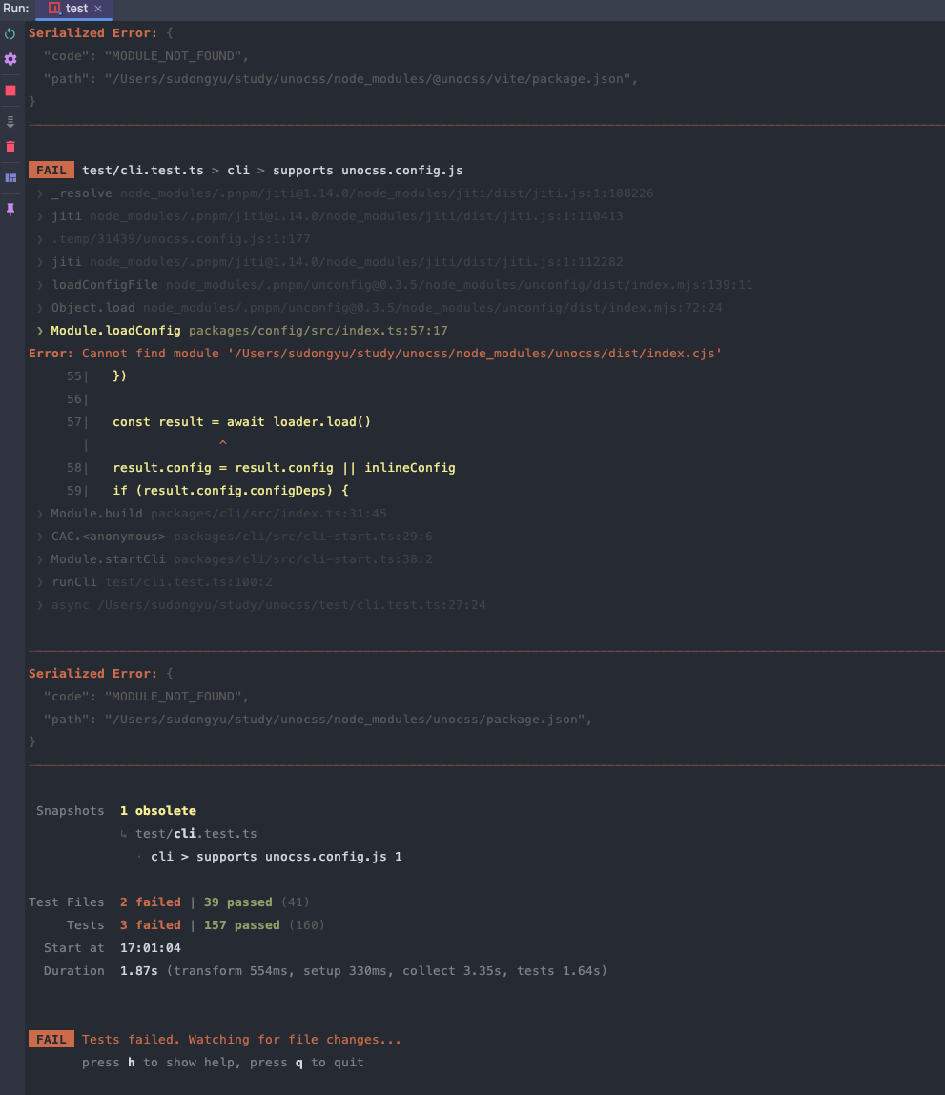Open the async cli.test.ts:27:24 file link
Screen dimensions: 945x1095
coord(292,605)
